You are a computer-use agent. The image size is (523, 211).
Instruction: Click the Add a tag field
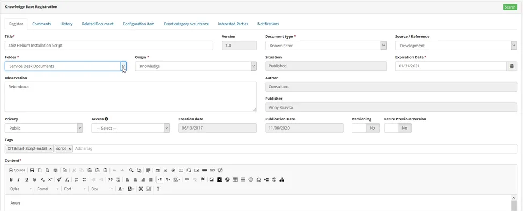(84, 149)
